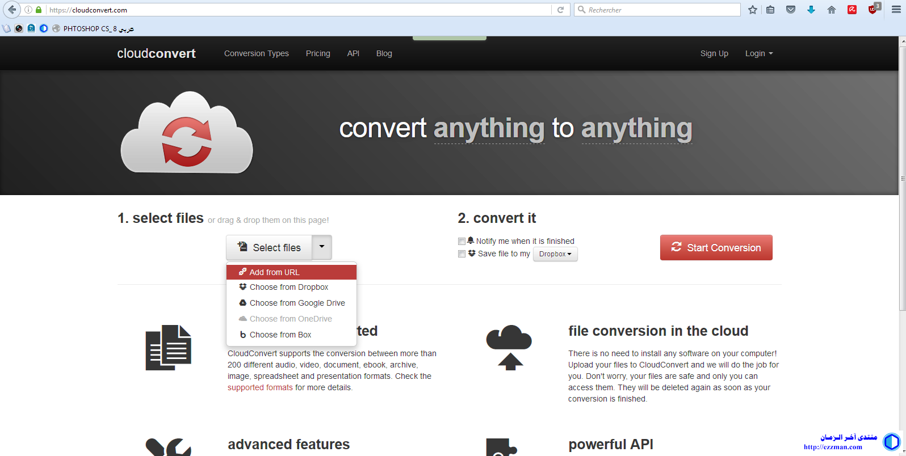Follow the "supported formats" link
906x456 pixels.
260,387
